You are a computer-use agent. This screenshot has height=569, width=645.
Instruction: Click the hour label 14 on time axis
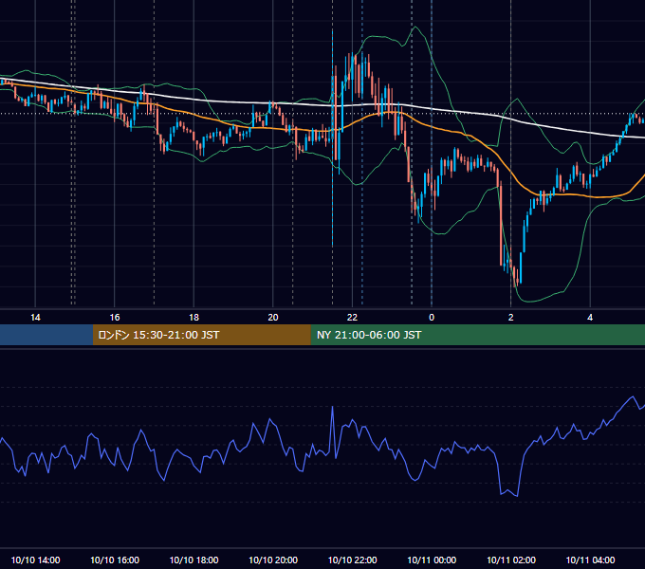coord(35,318)
